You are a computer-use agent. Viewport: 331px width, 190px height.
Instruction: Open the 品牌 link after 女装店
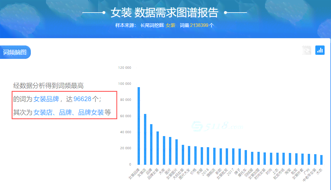point(65,112)
